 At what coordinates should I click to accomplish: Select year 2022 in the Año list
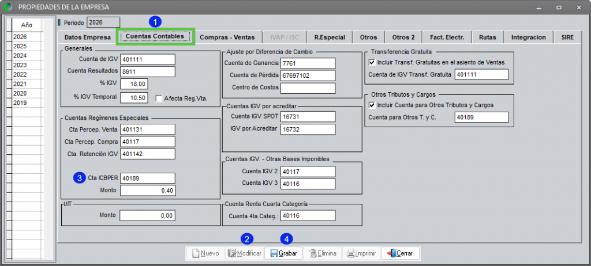pyautogui.click(x=27, y=74)
